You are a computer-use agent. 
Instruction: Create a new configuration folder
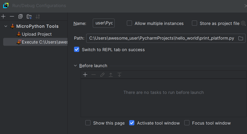tap(29, 17)
